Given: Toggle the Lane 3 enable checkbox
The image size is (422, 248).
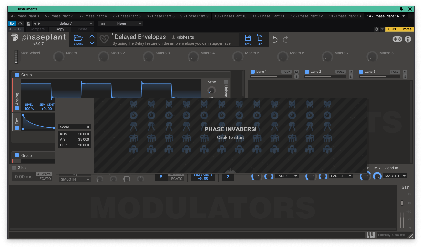Looking at the screenshot, I should 361,72.
